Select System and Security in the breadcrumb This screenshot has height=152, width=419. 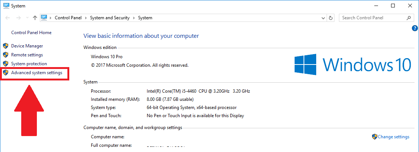click(x=110, y=18)
